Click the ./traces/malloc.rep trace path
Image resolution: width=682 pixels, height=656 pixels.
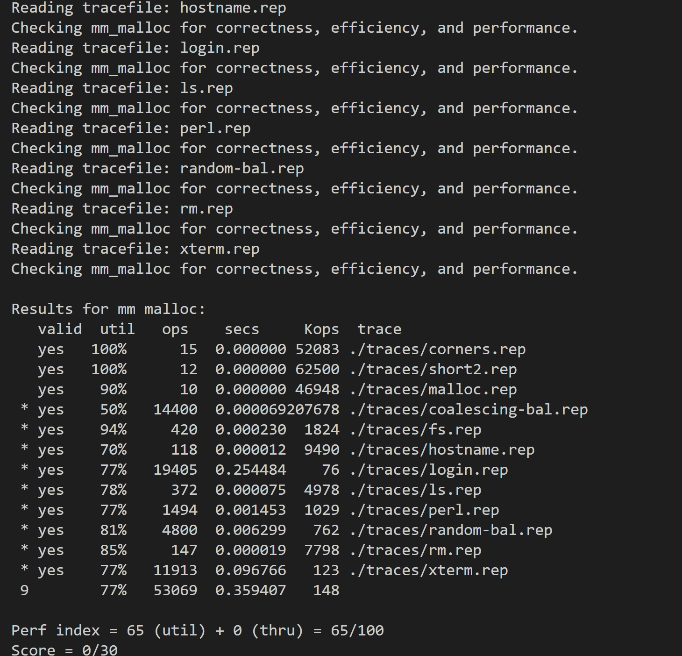(433, 390)
